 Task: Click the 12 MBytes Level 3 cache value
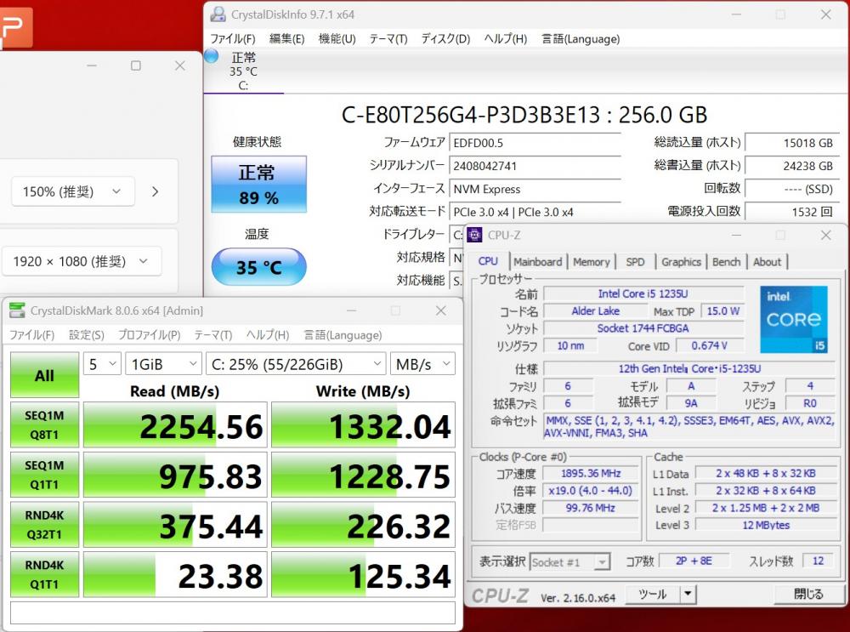click(x=766, y=525)
